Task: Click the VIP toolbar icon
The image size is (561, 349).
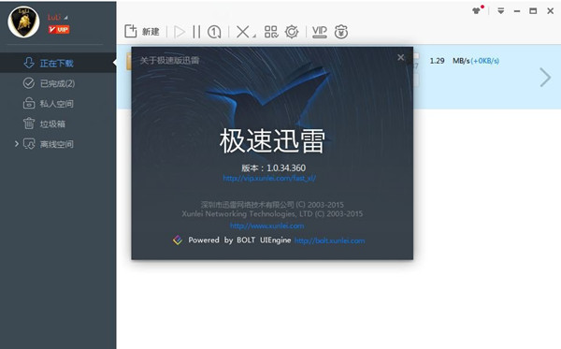Action: point(320,32)
